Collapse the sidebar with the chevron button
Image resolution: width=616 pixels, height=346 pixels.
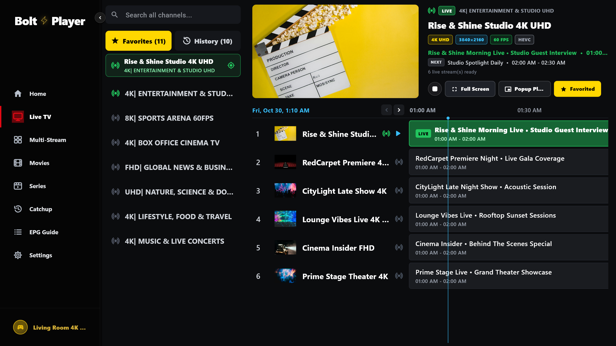(x=100, y=18)
